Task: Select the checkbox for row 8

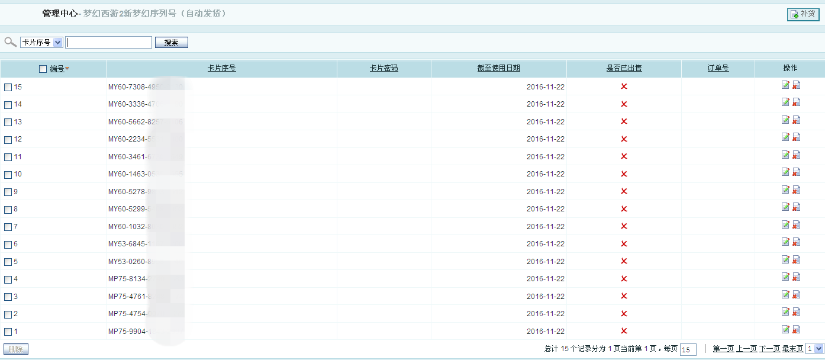Action: coord(8,210)
